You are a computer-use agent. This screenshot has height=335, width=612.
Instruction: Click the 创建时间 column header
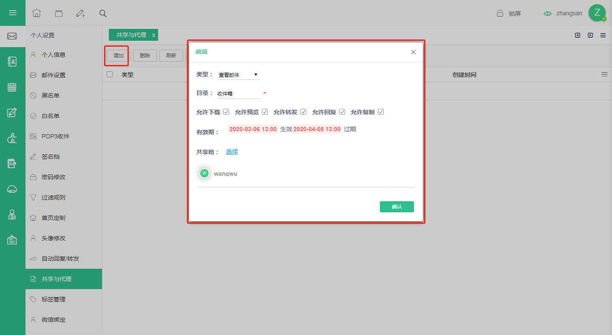(x=465, y=75)
